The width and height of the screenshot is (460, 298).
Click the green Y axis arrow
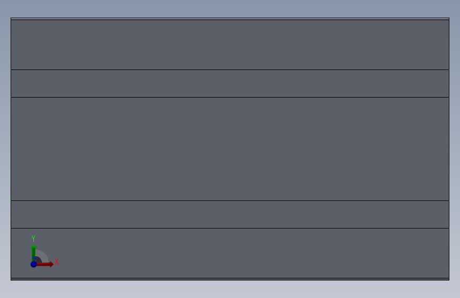click(x=33, y=251)
